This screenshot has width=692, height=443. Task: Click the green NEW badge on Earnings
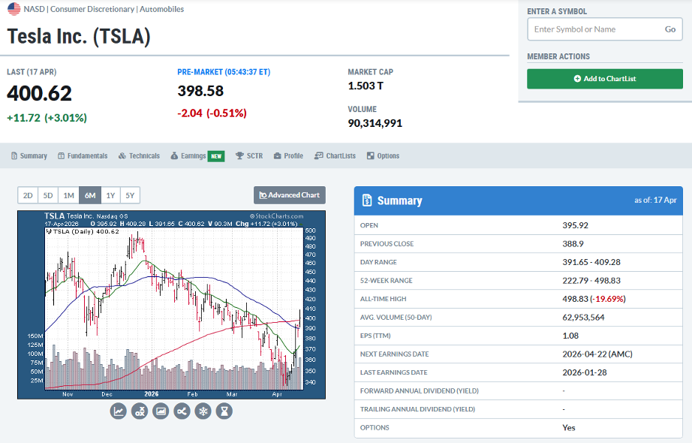(216, 156)
